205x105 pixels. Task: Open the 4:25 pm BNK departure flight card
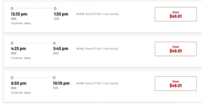(103, 51)
